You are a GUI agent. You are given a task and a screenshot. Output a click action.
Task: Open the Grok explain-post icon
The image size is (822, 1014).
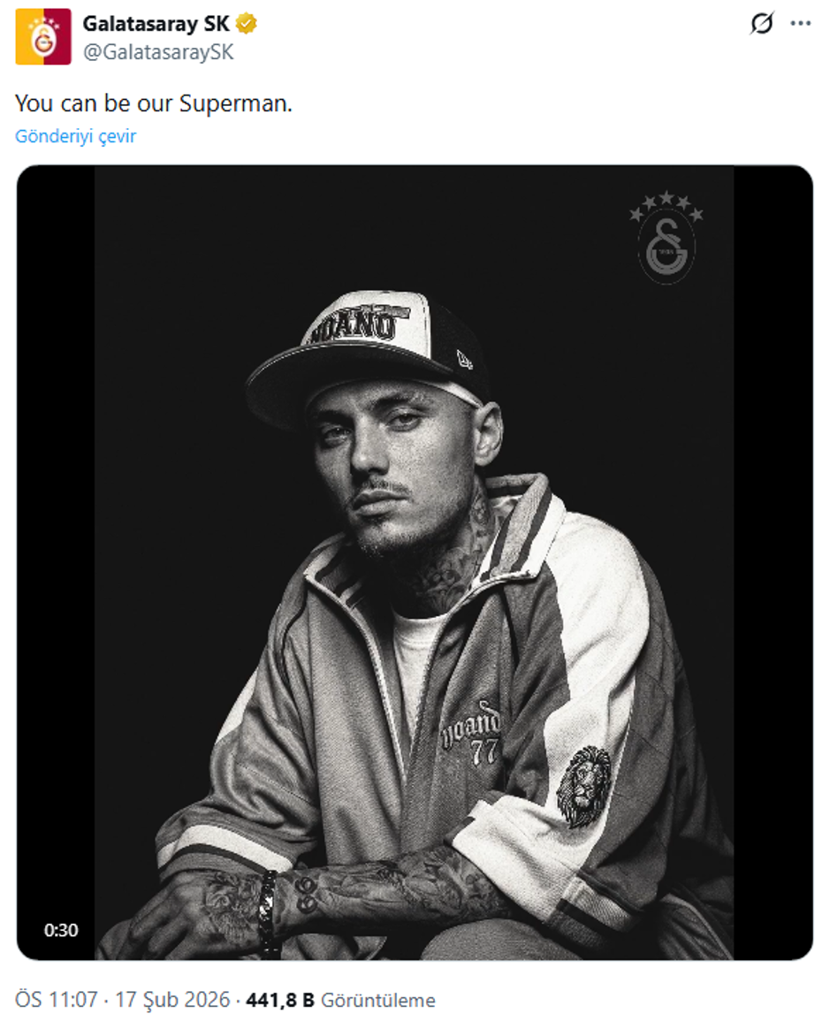(x=762, y=24)
